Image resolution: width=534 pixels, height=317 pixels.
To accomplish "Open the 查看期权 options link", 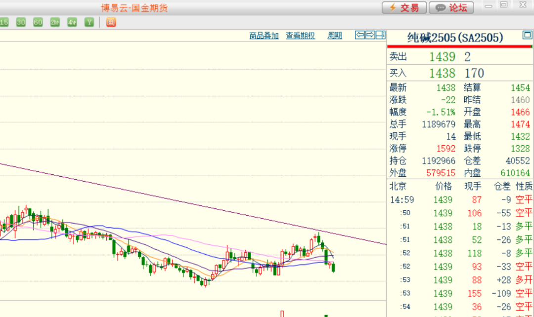I will (300, 36).
